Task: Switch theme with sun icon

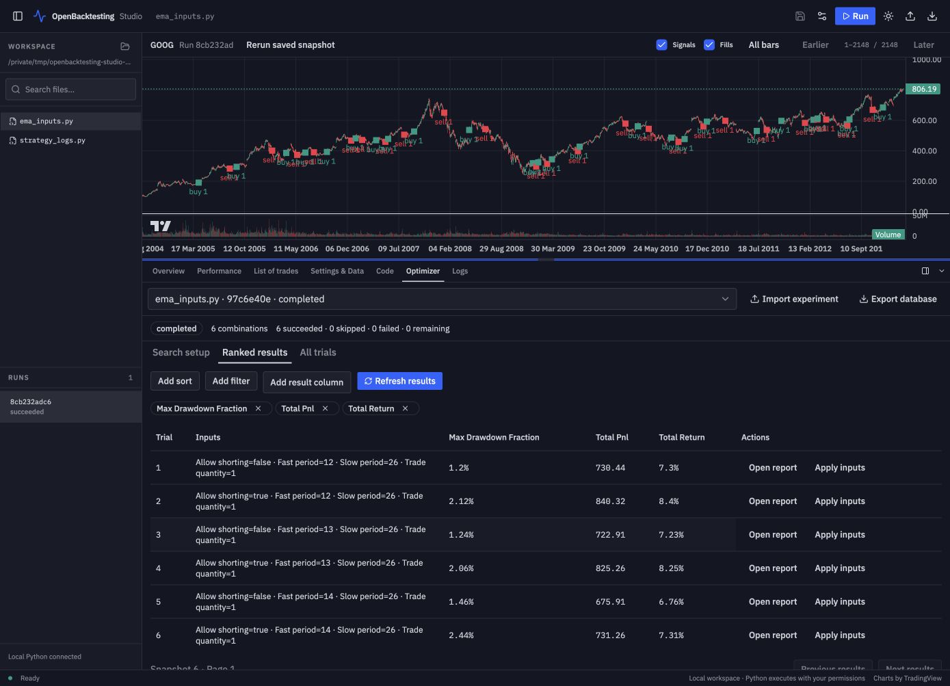Action: pos(888,16)
